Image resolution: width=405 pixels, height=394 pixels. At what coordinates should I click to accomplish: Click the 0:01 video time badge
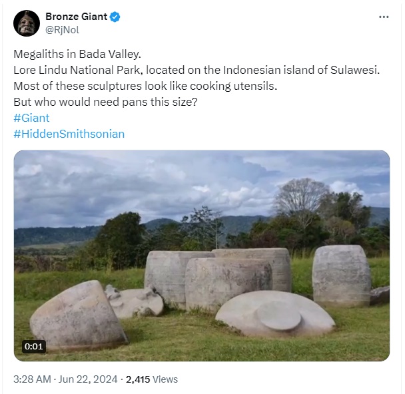point(34,346)
